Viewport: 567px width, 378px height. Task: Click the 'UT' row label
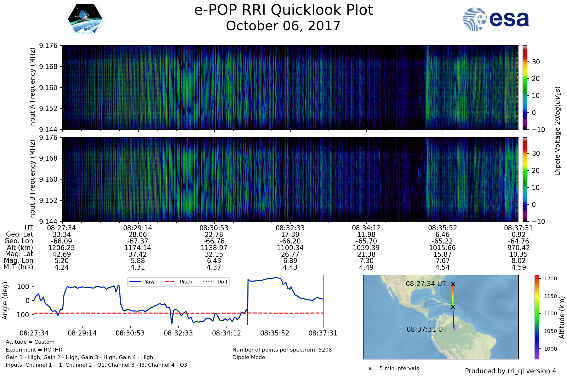(x=29, y=228)
